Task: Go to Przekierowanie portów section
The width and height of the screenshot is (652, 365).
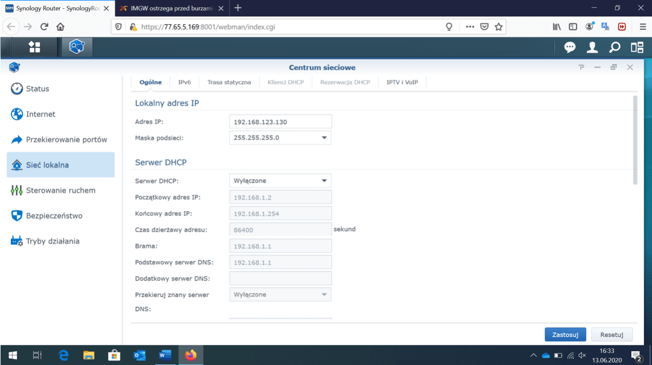Action: [66, 140]
